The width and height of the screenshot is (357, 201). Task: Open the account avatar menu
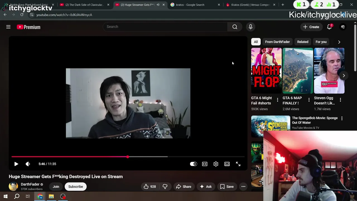pos(343,27)
